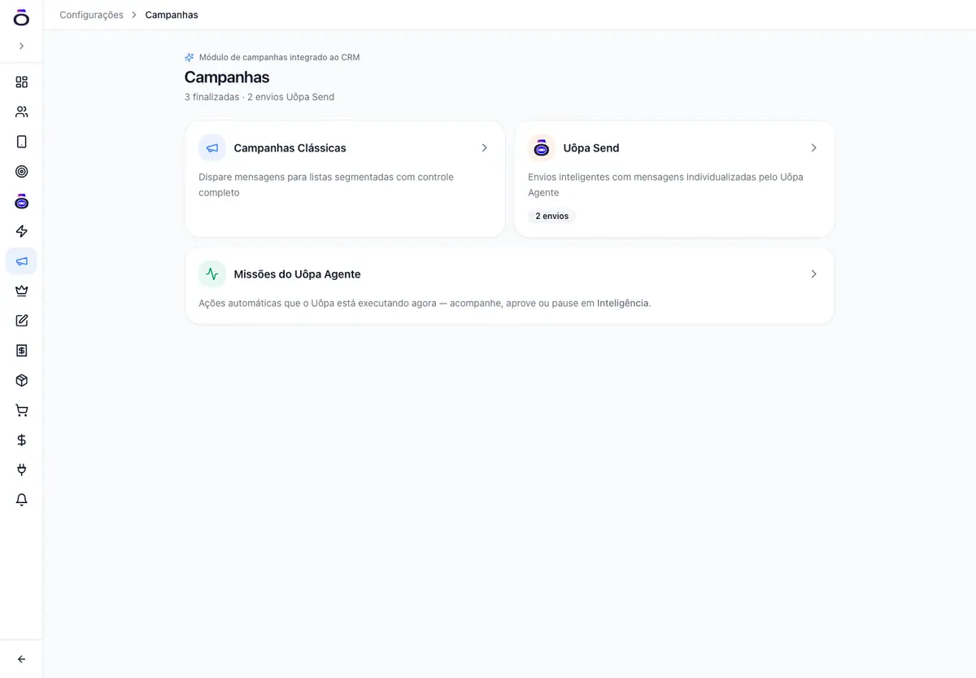Open Missões do Uôpa Agente card title

click(297, 274)
